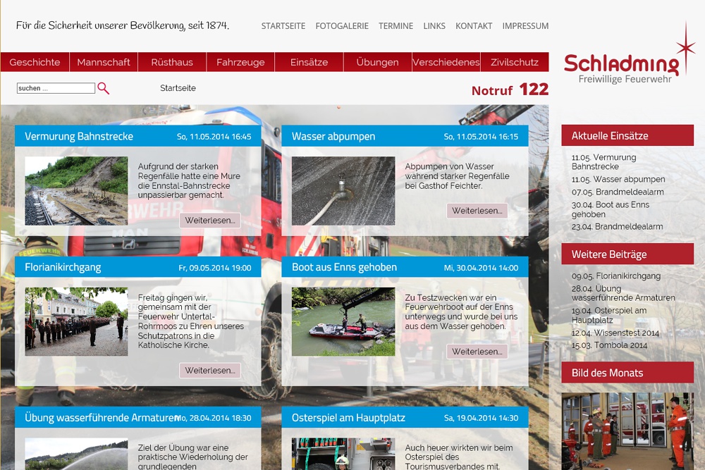Open the water spray exercise thumbnail
705x470 pixels.
coord(76,454)
